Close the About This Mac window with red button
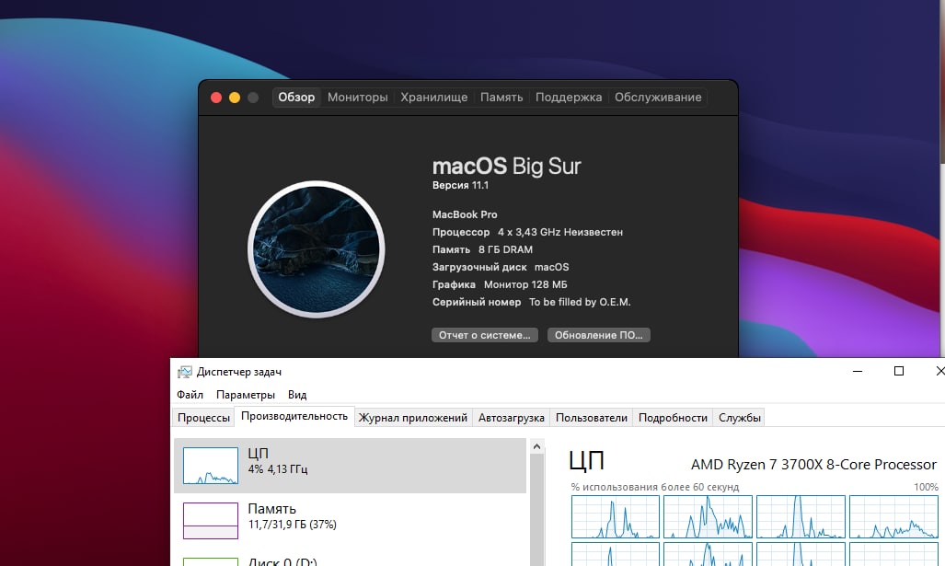The image size is (945, 566). tap(216, 98)
